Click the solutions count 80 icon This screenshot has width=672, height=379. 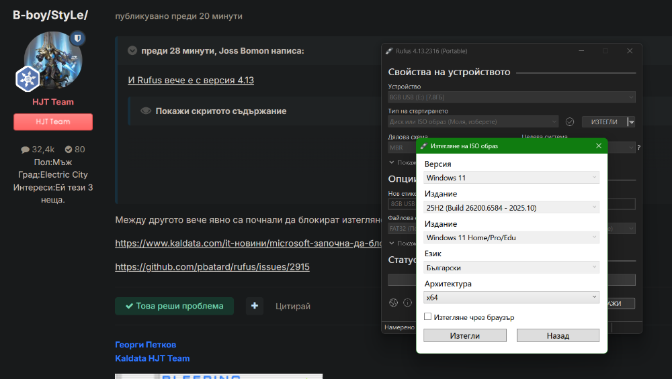click(69, 150)
